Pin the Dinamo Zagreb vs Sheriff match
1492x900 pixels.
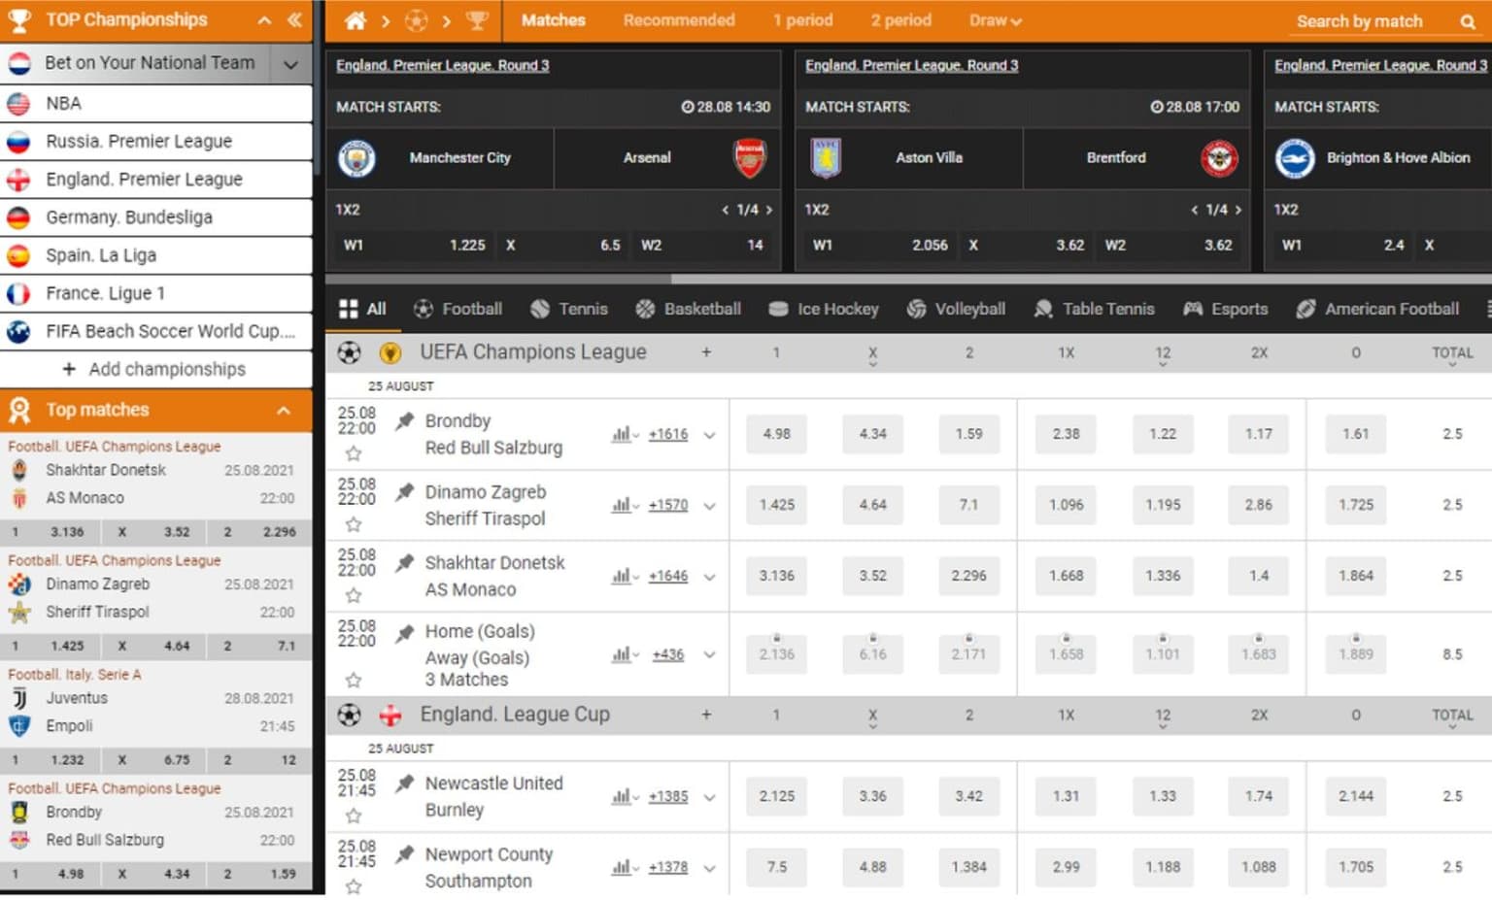pos(405,492)
